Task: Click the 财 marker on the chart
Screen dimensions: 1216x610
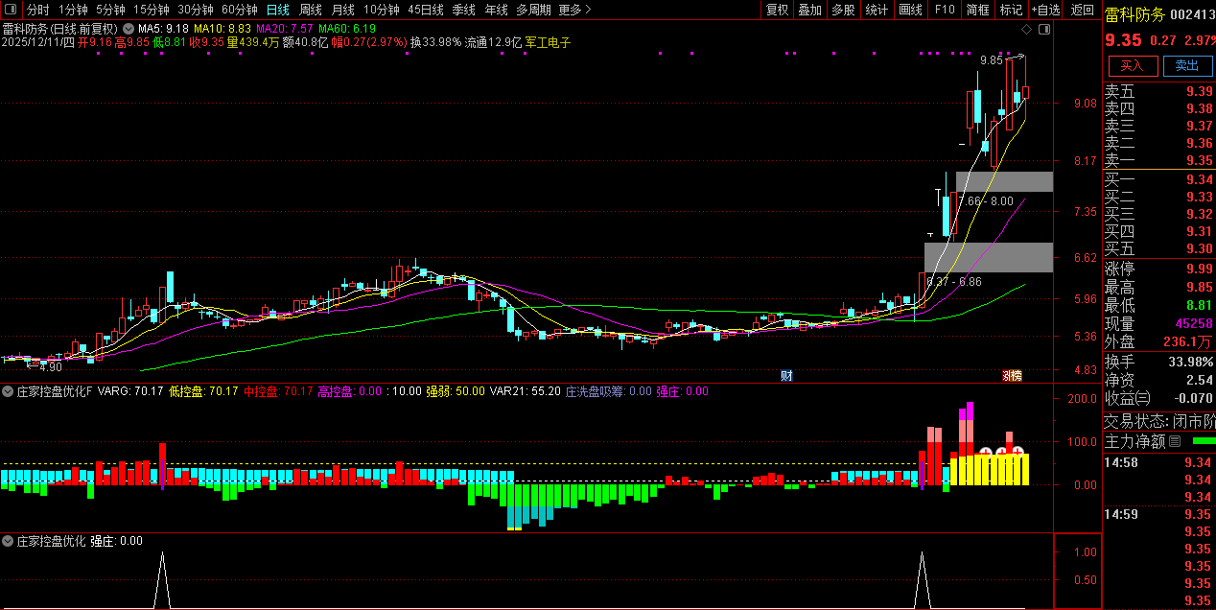Action: coord(786,375)
